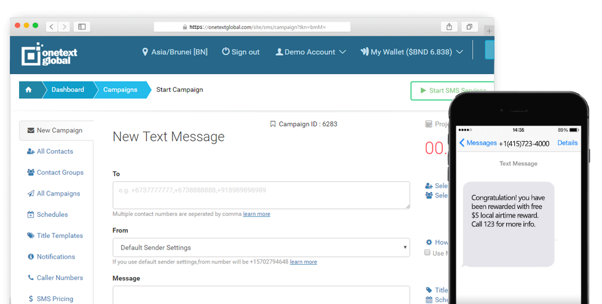This screenshot has width=602, height=304.
Task: Click the Campaigns breadcrumb
Action: (120, 89)
